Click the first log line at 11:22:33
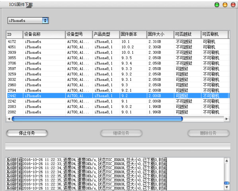 (x=86, y=160)
